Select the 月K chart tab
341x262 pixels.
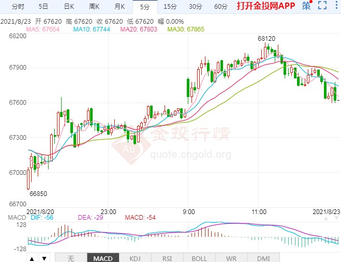point(120,7)
